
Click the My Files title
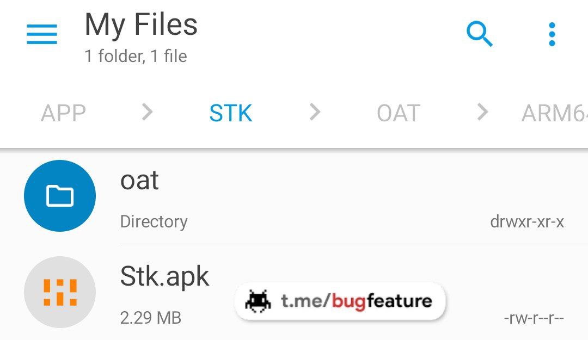click(x=141, y=25)
